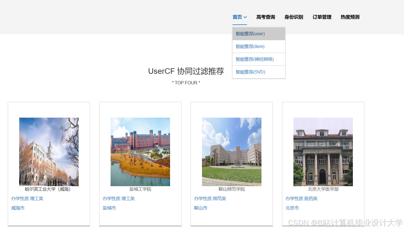404x230 pixels.
Task: Click the 鞍山师范学院 campus photo
Action: pos(231,152)
